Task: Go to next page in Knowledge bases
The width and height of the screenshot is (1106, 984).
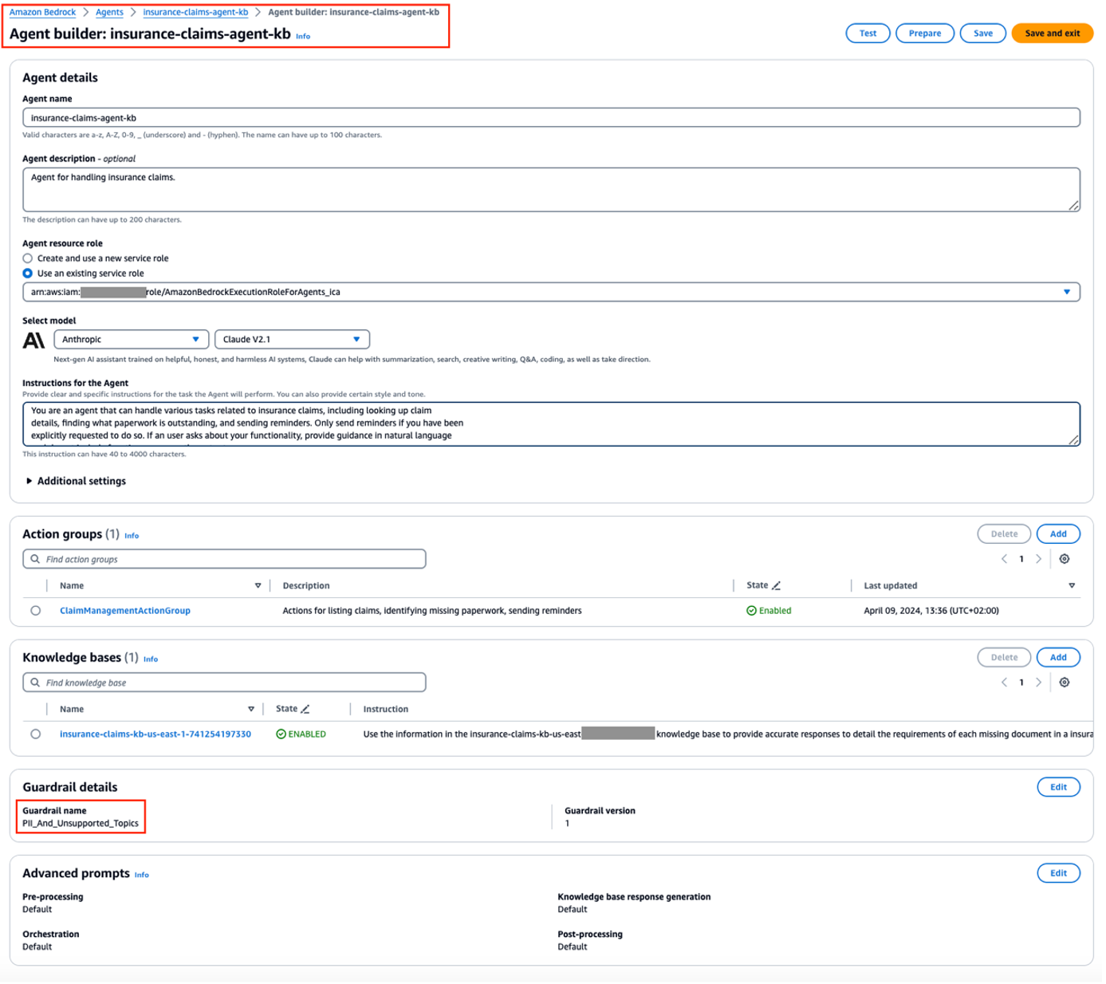Action: [x=1038, y=683]
